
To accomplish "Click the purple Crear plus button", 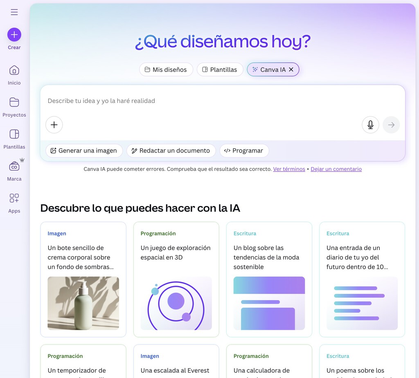I will pos(14,35).
